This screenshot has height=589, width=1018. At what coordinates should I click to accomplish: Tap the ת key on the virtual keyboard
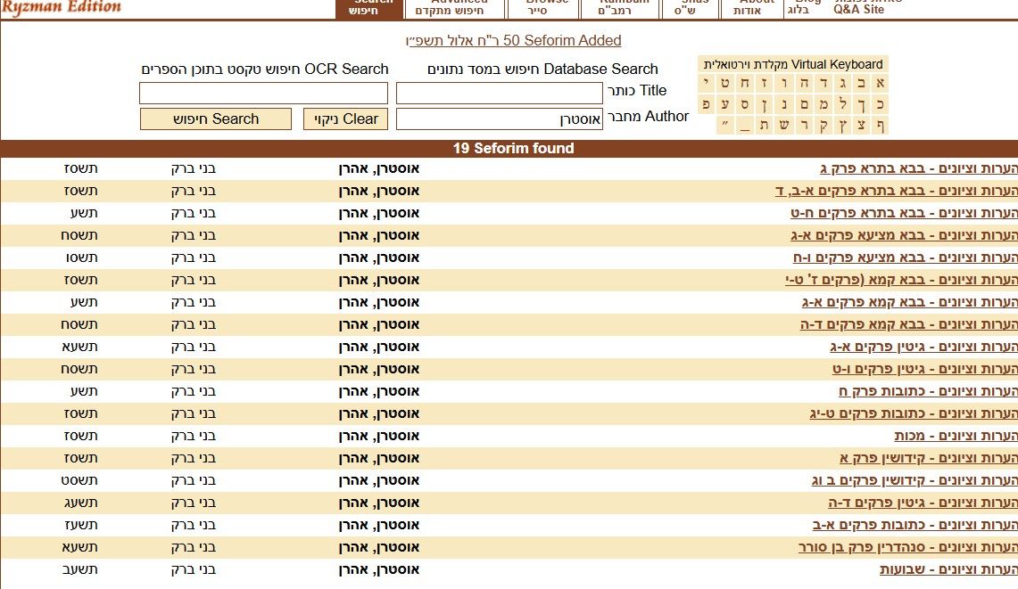pyautogui.click(x=764, y=125)
